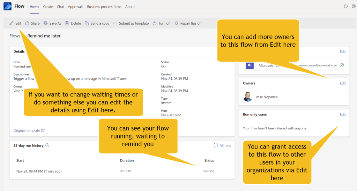Click the Power Automate Flow logo
Viewport: 357px width, 191px height.
7,6
